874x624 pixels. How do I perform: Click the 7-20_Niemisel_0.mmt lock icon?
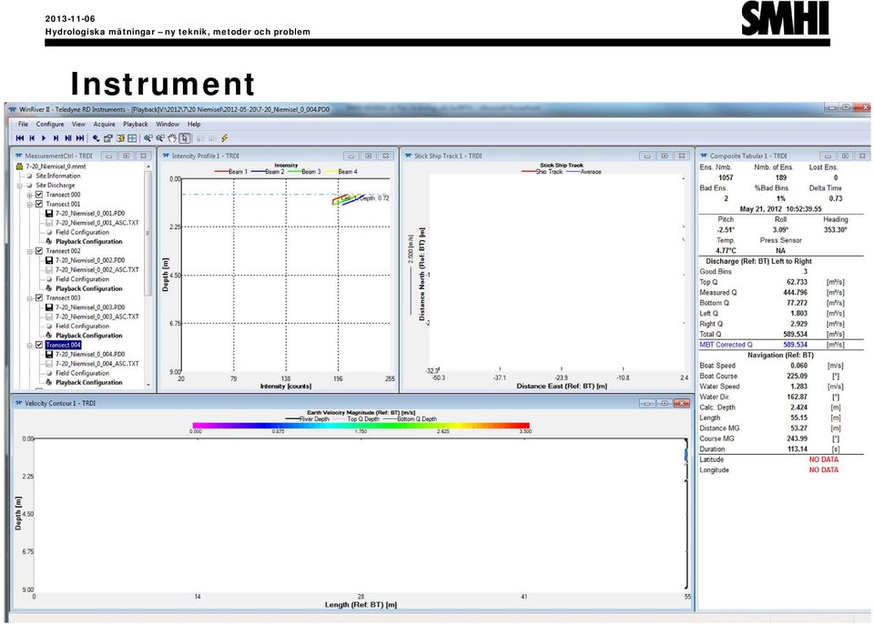coord(19,166)
